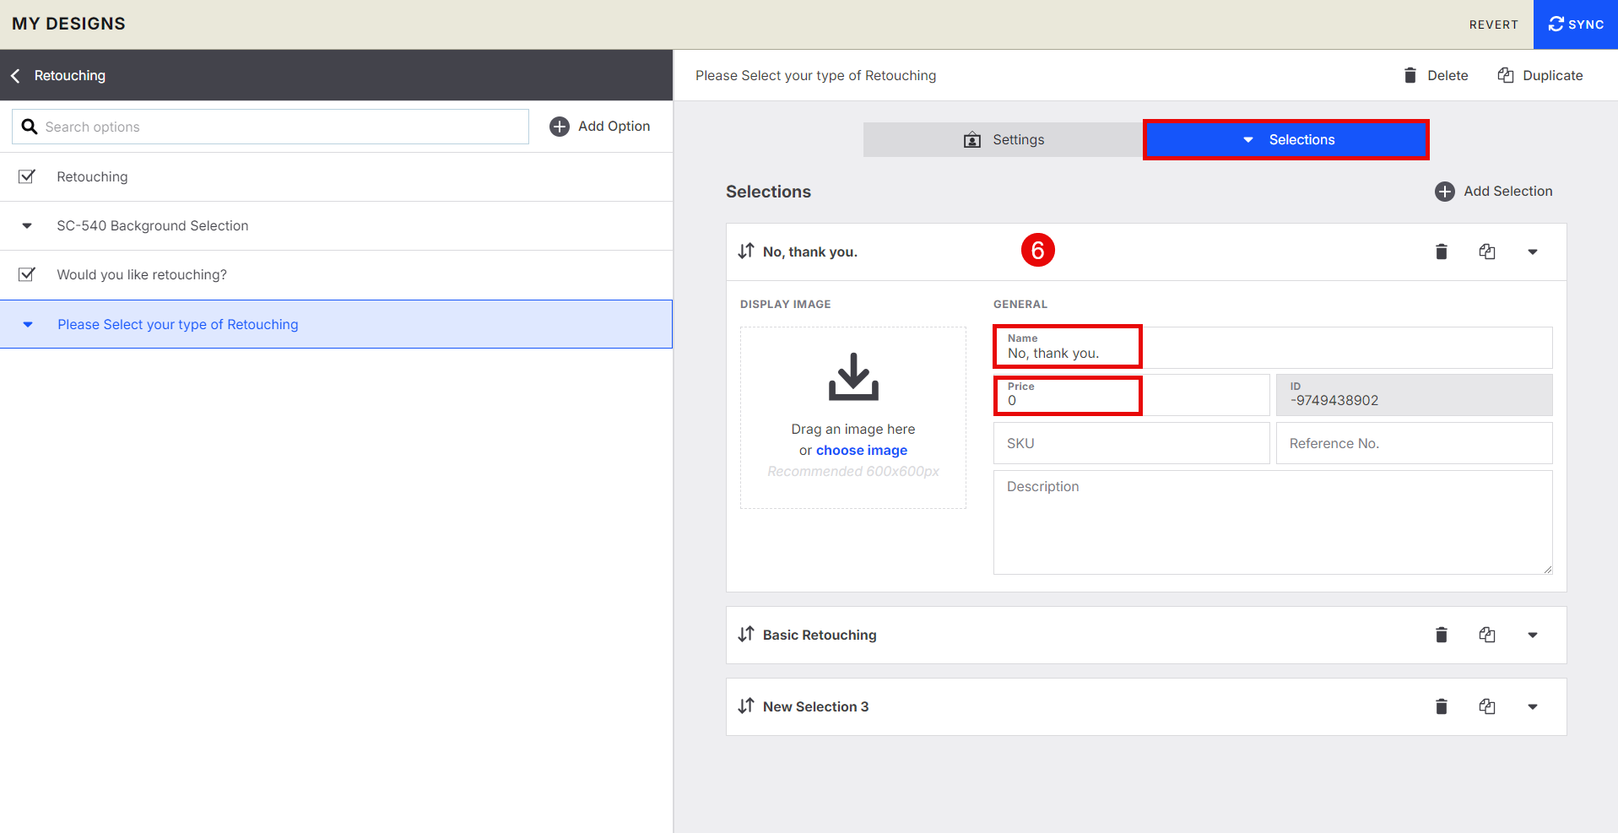1618x833 pixels.
Task: Click the Retouching breadcrumb title
Action: coord(70,76)
